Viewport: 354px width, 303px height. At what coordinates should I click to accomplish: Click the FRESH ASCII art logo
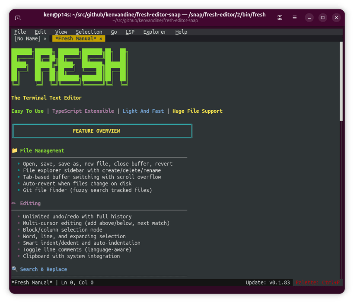[70, 67]
